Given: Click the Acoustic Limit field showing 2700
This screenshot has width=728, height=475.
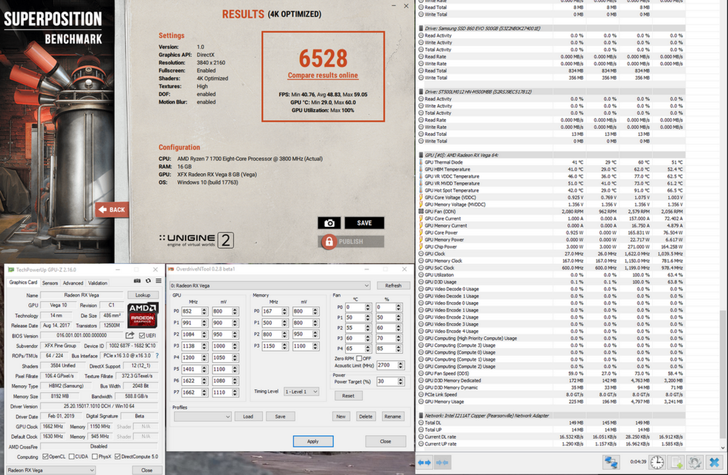Looking at the screenshot, I should pyautogui.click(x=387, y=365).
